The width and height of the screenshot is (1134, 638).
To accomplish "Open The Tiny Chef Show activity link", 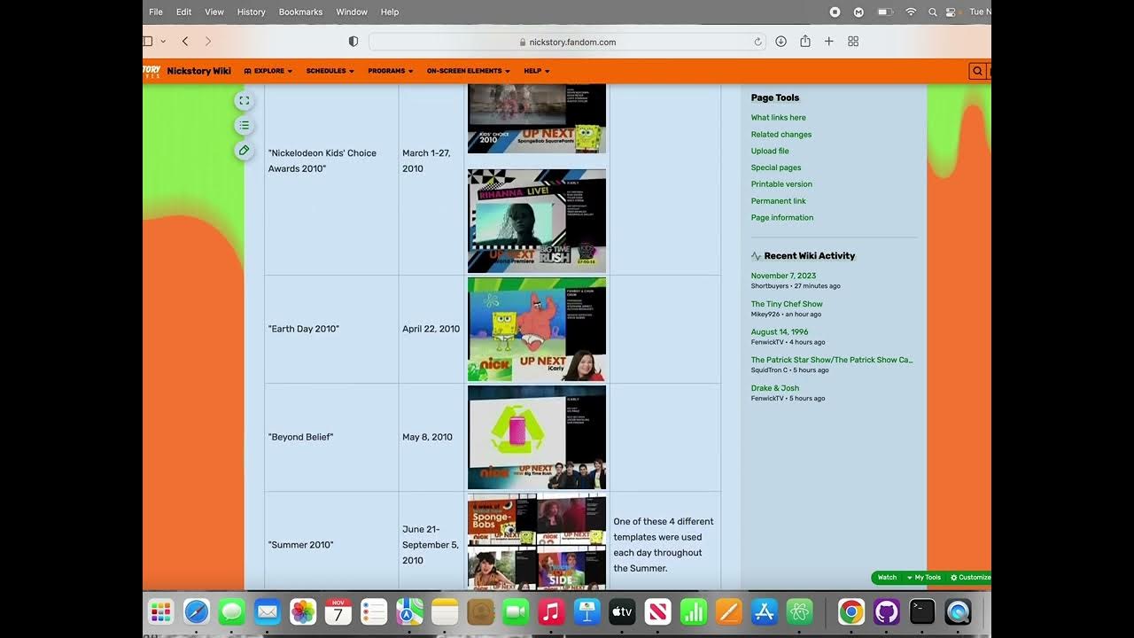I will click(x=787, y=304).
